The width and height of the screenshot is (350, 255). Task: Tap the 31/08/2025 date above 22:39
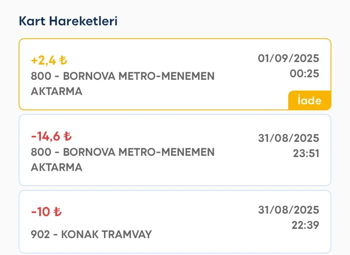point(289,210)
